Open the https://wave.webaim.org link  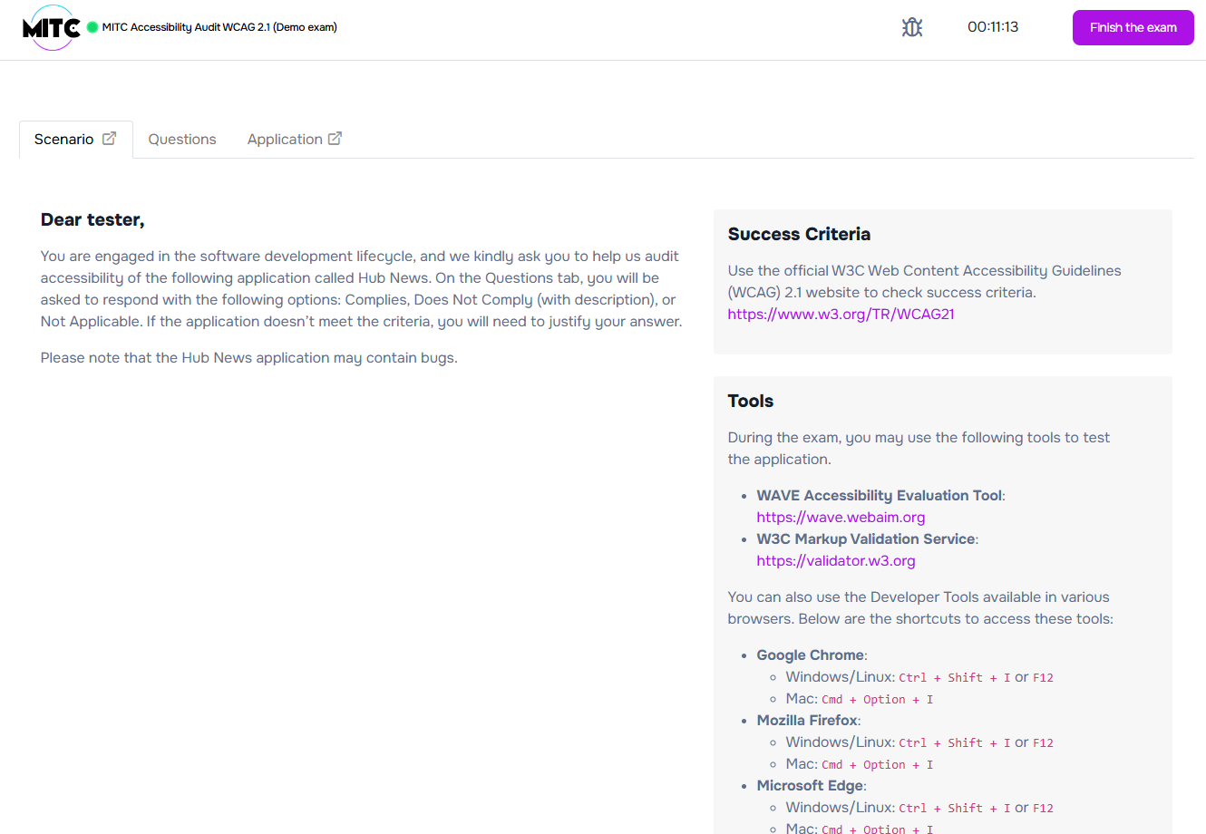[841, 517]
